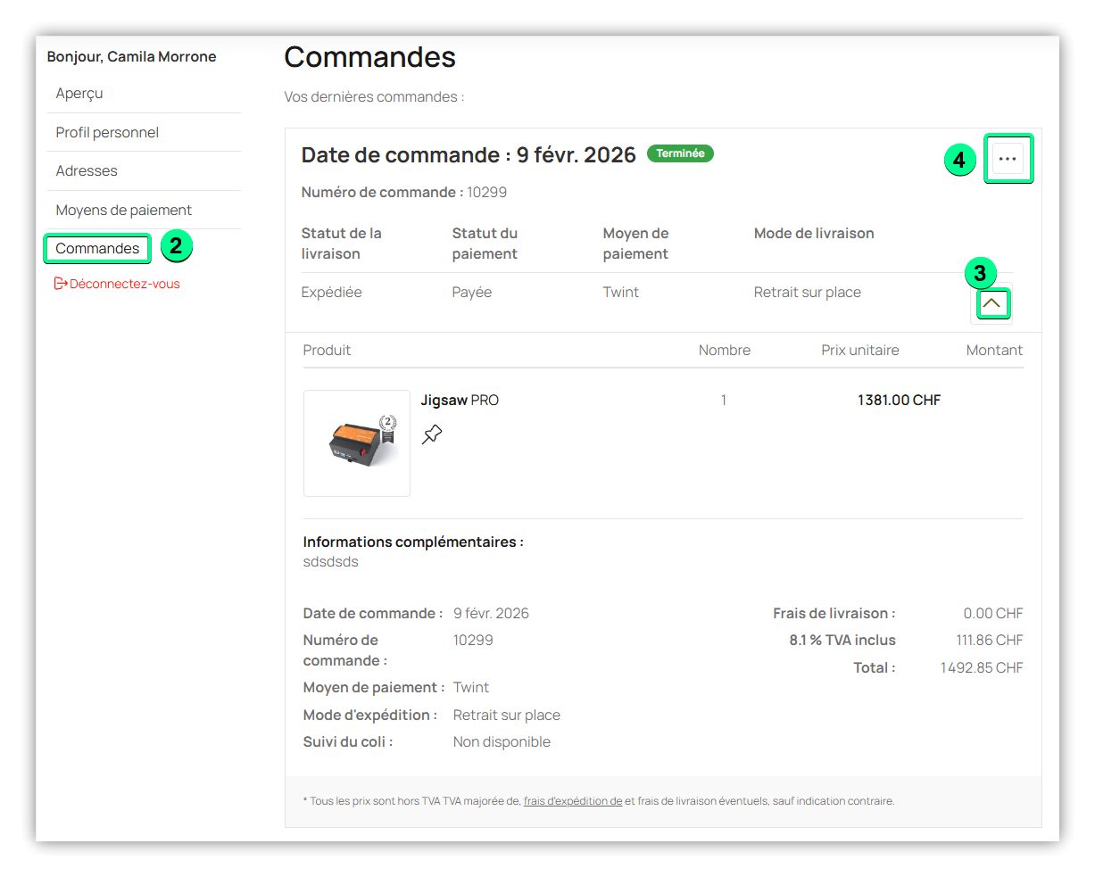The height and width of the screenshot is (877, 1095).
Task: Click the Jigsaw PRO product thumbnail
Action: point(357,443)
